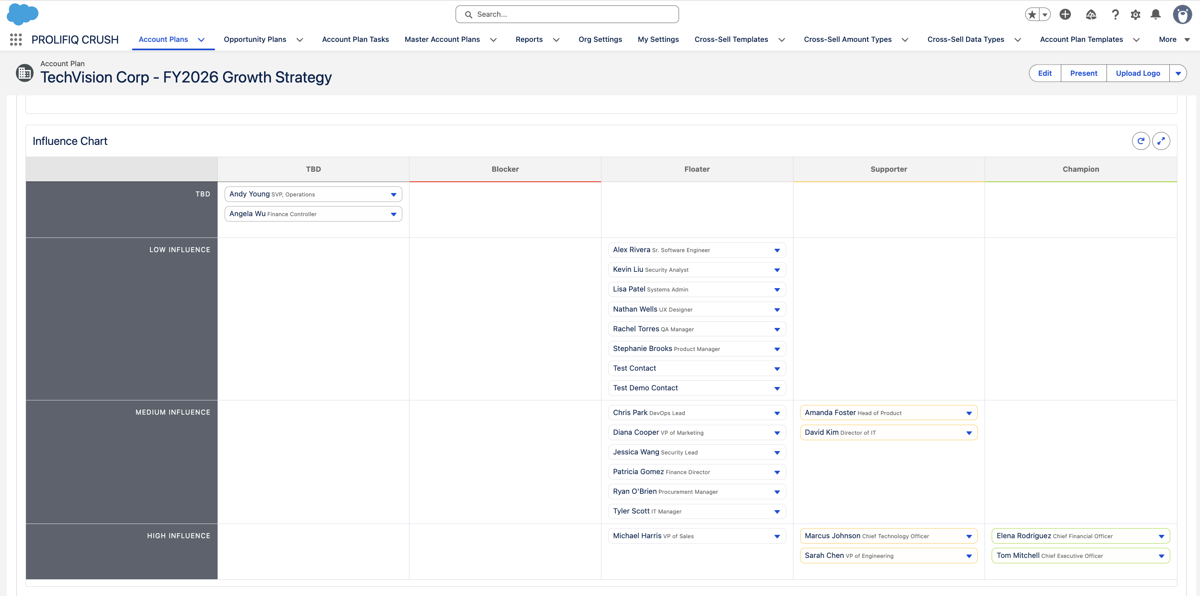The width and height of the screenshot is (1200, 596).
Task: Refresh the Influence Chart
Action: pos(1141,141)
